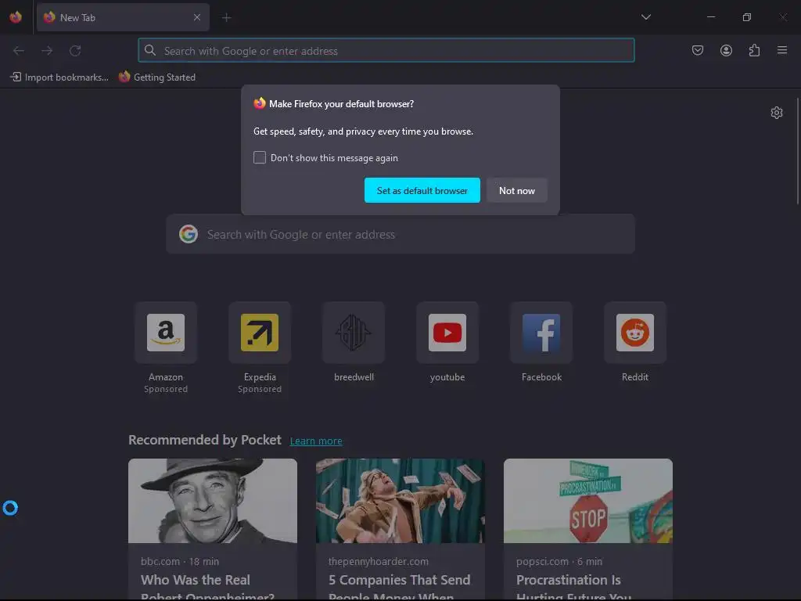
Task: Go forward using the forward arrow
Action: click(47, 51)
